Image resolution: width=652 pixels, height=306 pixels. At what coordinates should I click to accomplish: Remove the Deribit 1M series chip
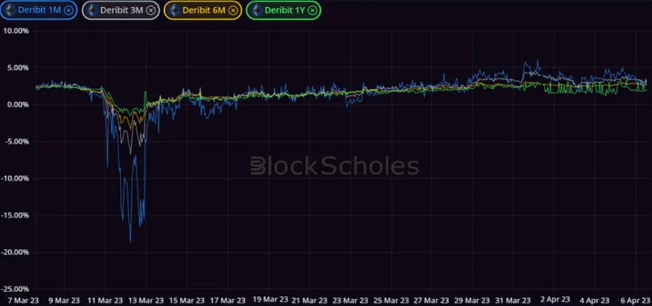click(68, 11)
